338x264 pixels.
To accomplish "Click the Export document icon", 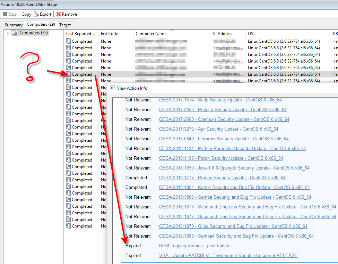I will tap(36, 14).
